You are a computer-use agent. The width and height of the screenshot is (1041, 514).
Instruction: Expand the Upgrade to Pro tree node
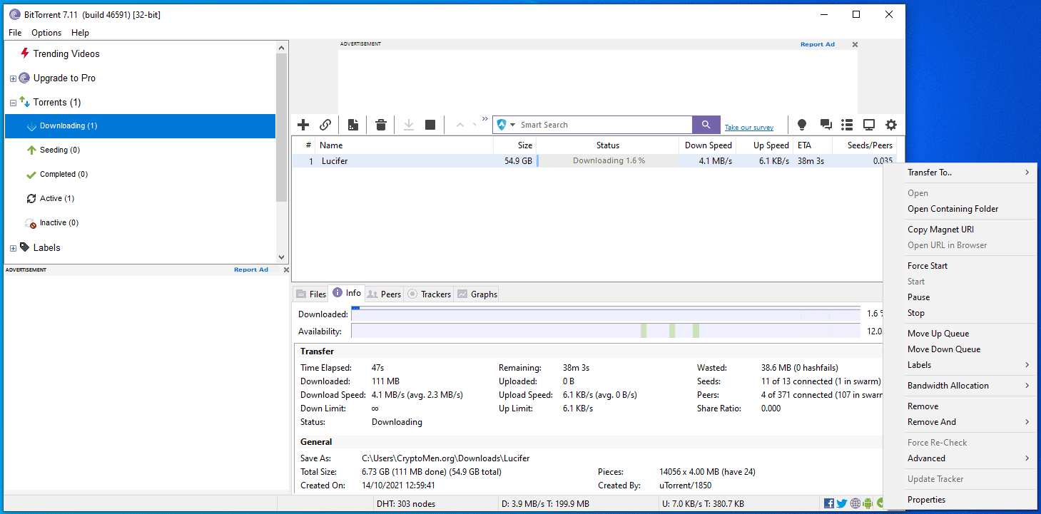[x=13, y=78]
